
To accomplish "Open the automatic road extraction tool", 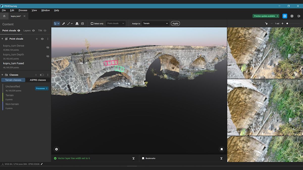I will tap(77, 23).
